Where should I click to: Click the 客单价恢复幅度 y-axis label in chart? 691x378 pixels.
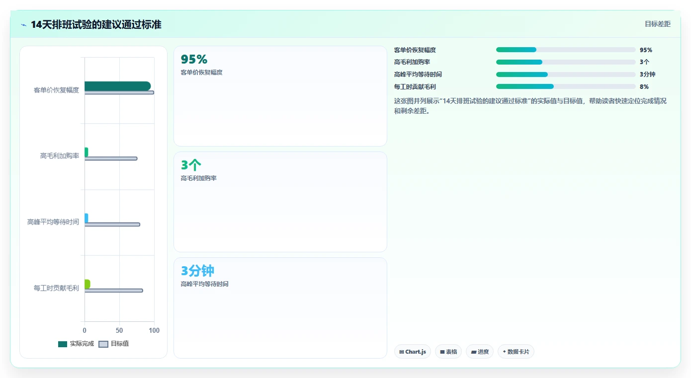[x=56, y=90]
